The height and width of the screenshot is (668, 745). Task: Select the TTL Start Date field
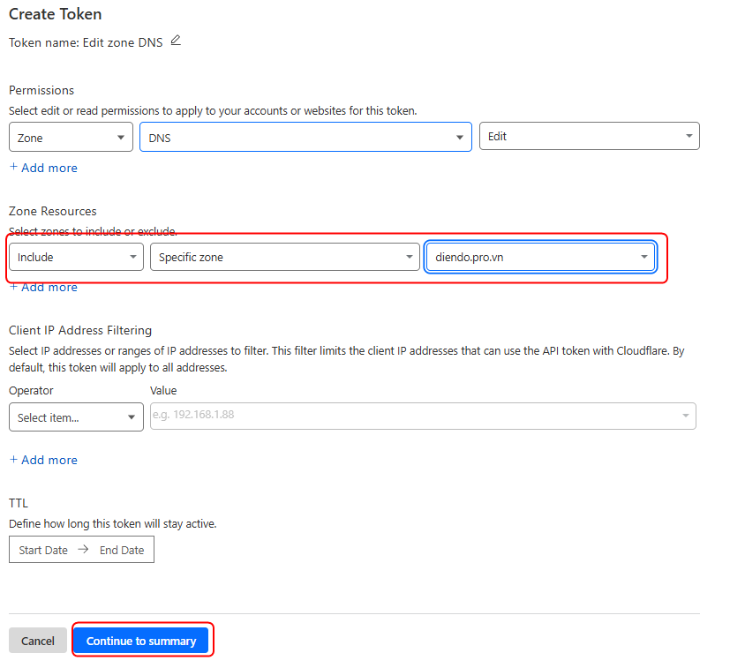click(43, 550)
